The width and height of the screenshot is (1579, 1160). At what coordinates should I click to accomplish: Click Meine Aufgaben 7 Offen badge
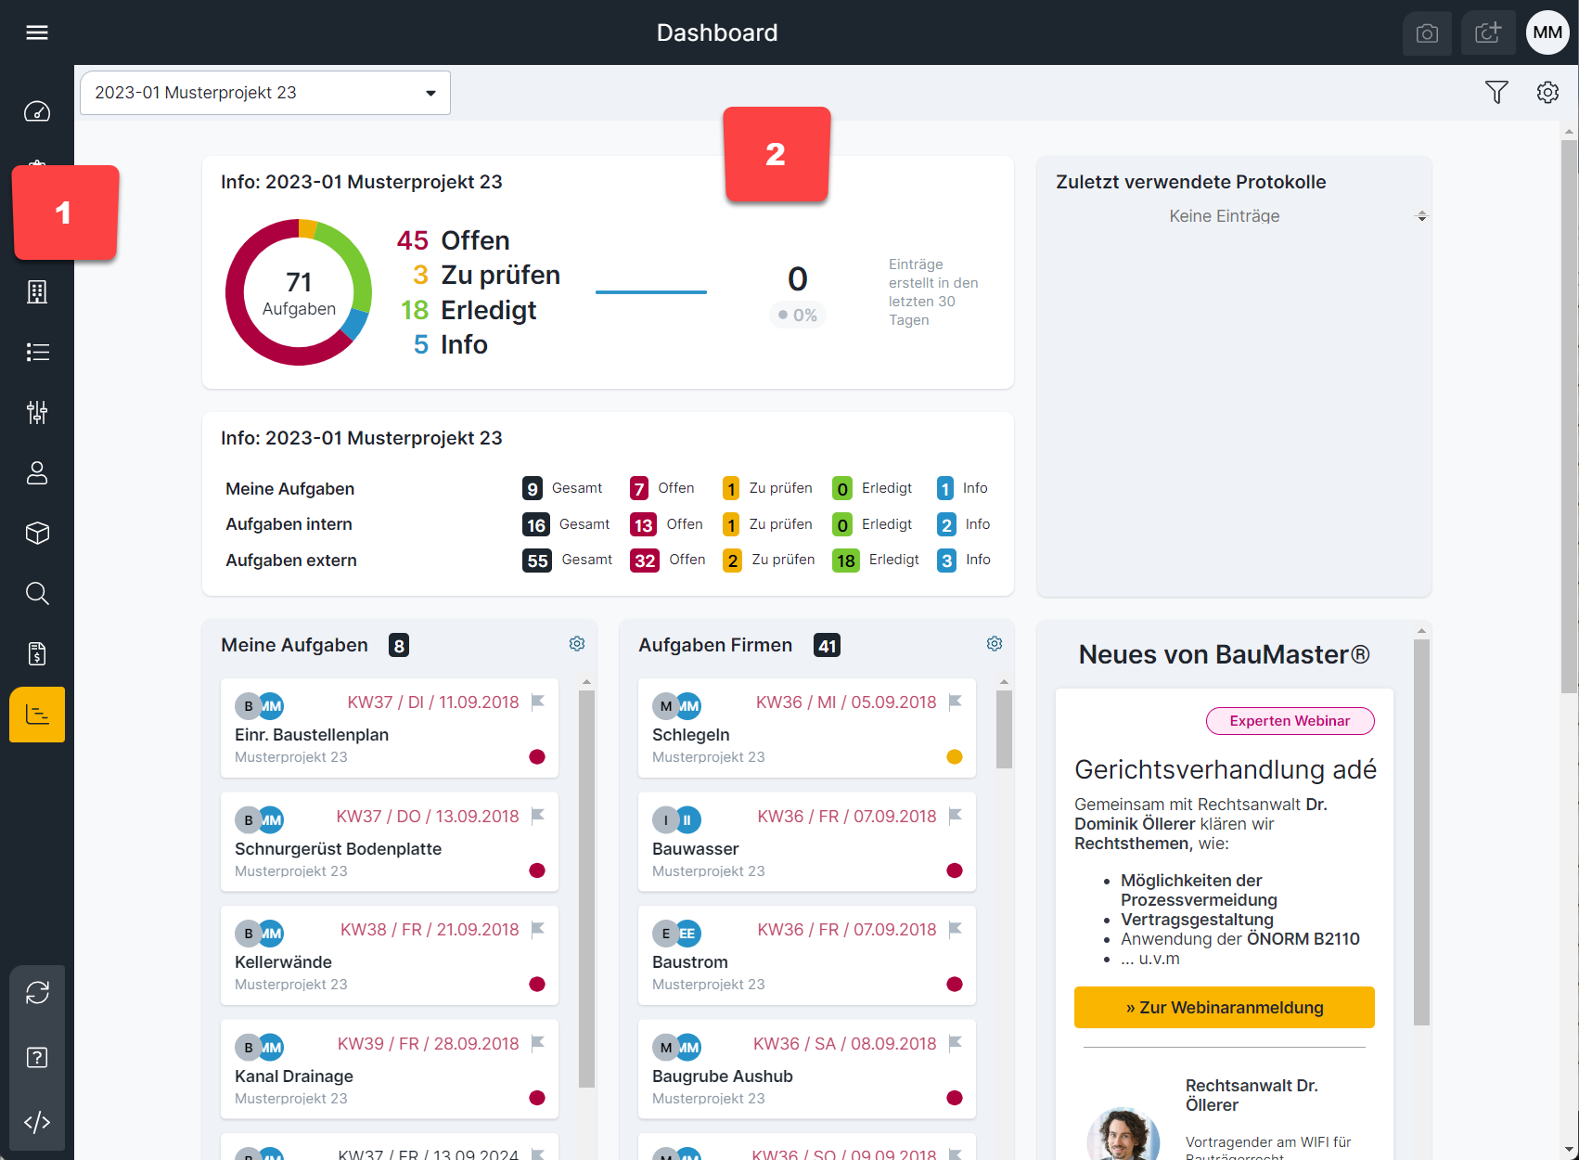tap(639, 488)
